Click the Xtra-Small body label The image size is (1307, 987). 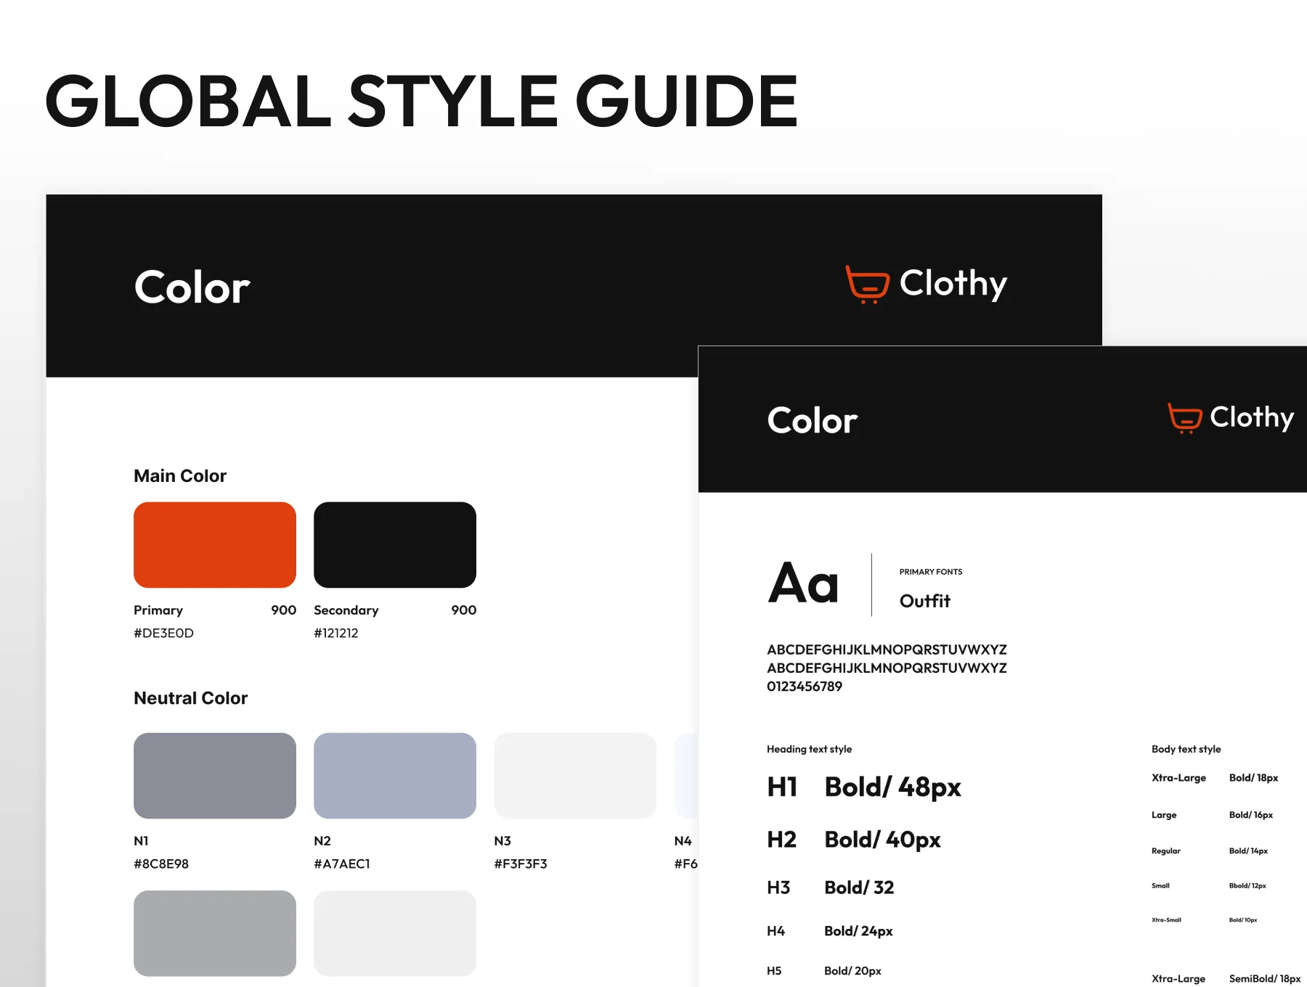[x=1167, y=920]
